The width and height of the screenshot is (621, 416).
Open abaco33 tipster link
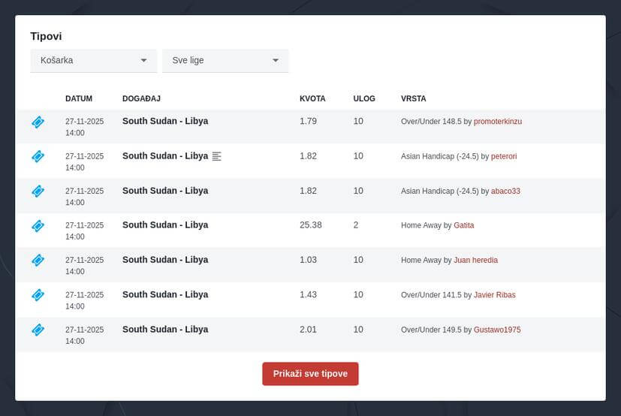(x=505, y=191)
